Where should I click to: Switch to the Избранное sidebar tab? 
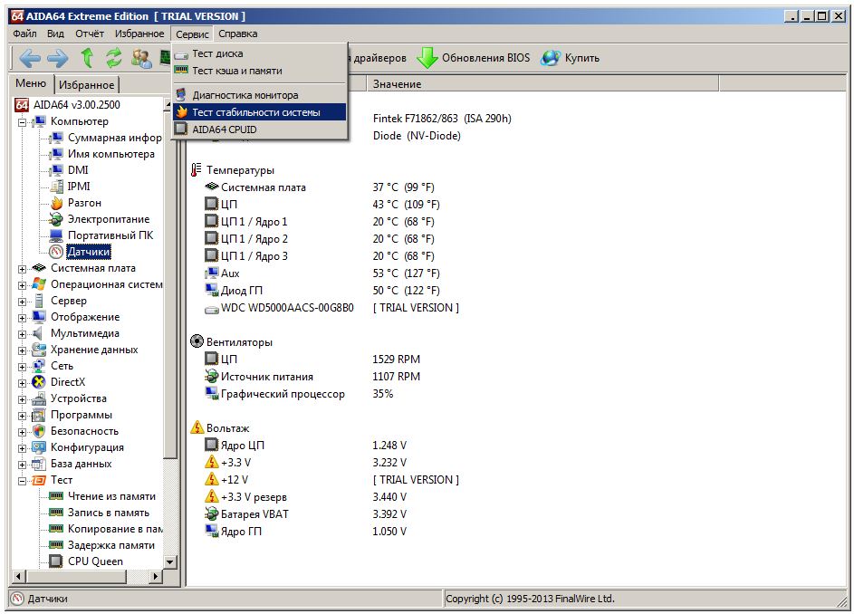[87, 85]
